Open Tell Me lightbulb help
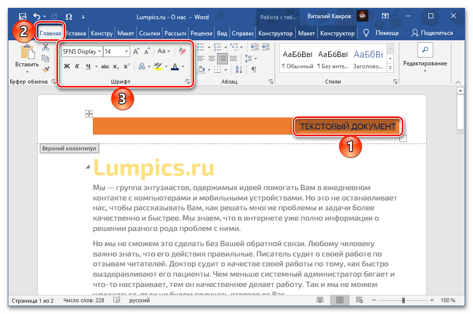The image size is (473, 314). [366, 33]
